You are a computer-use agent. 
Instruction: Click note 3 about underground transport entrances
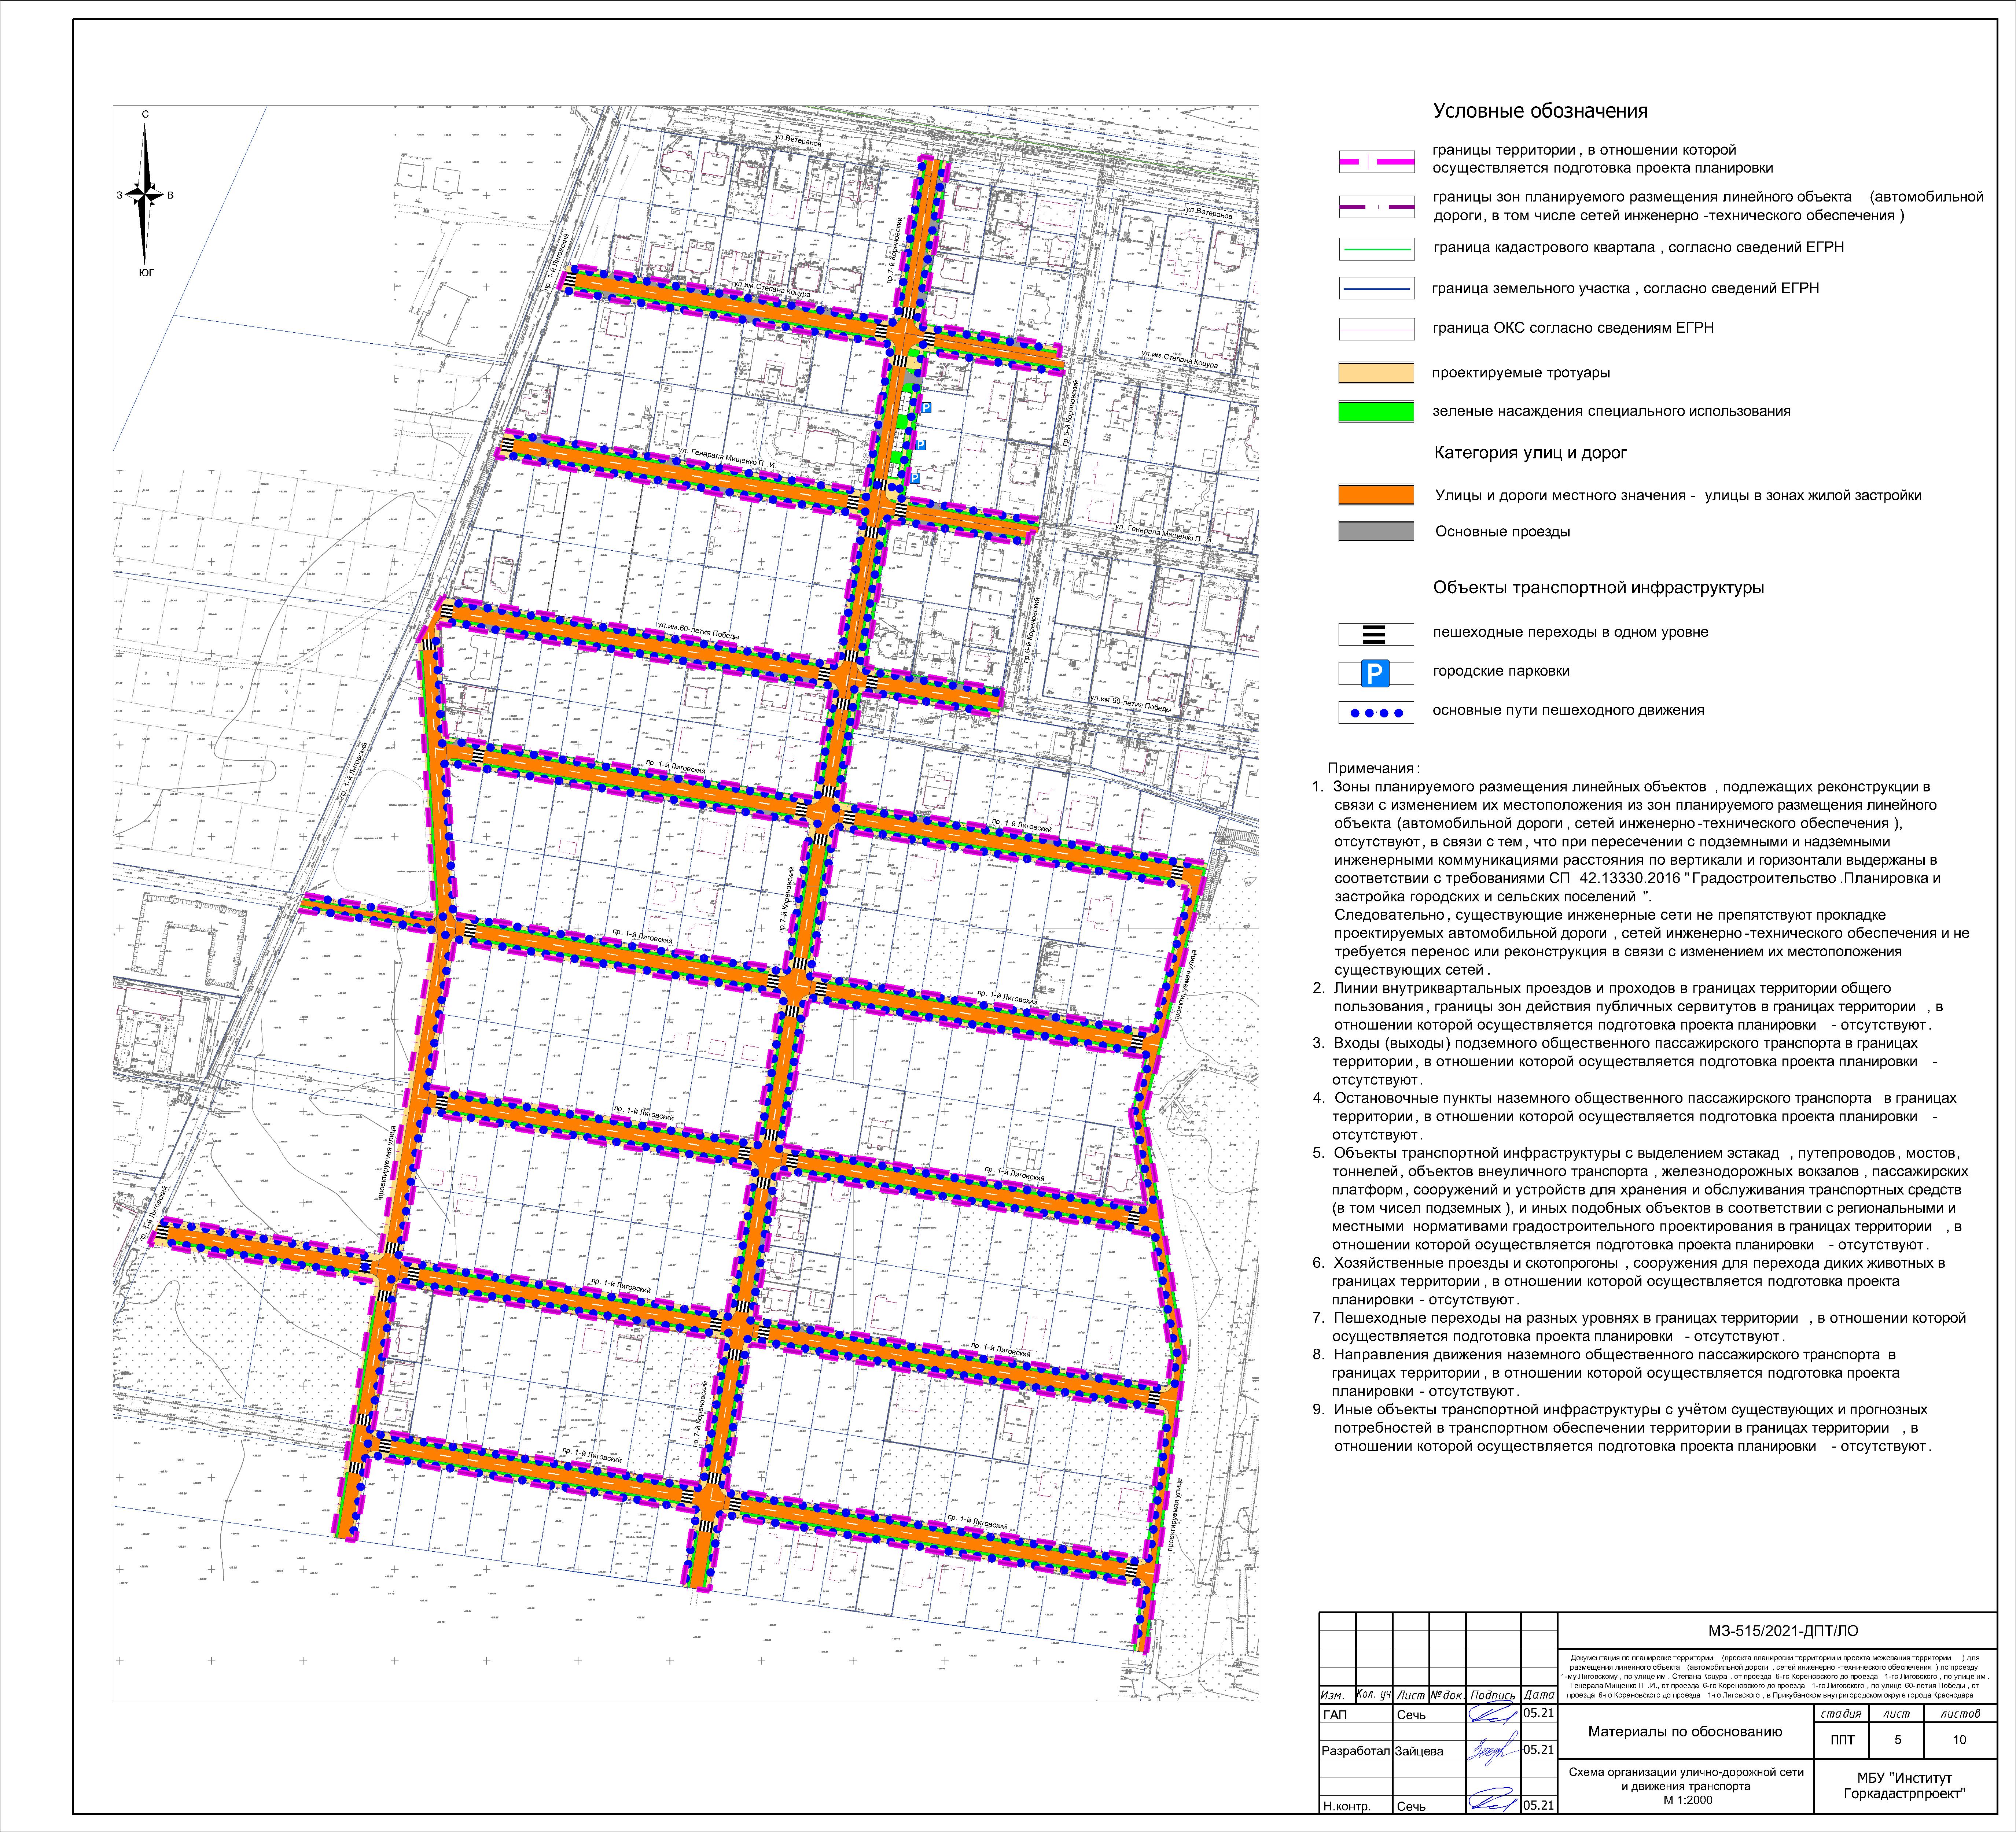click(1626, 1061)
